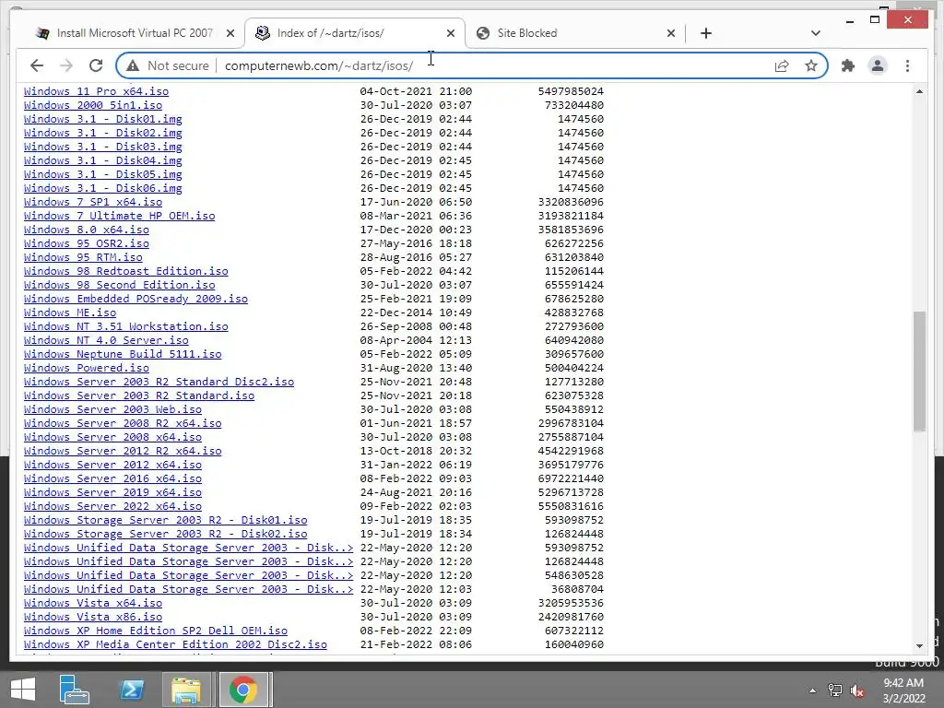Viewport: 944px width, 708px height.
Task: Download Windows Server 2022 x64.iso
Action: coord(112,507)
